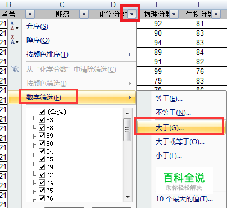Click biology score cell 81

point(200,24)
